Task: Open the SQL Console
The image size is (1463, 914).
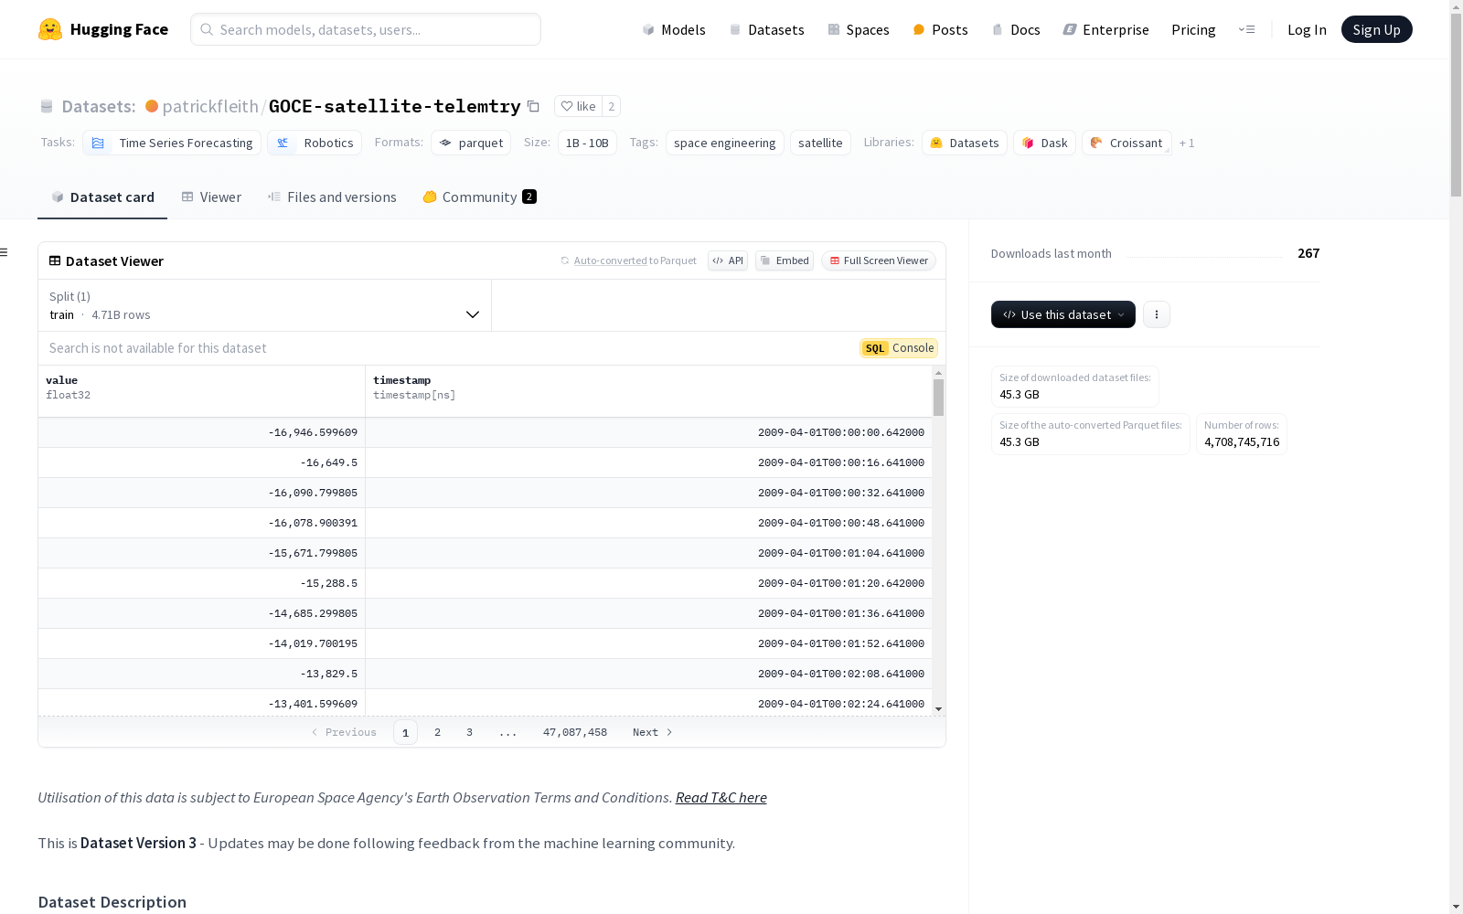Action: tap(899, 348)
